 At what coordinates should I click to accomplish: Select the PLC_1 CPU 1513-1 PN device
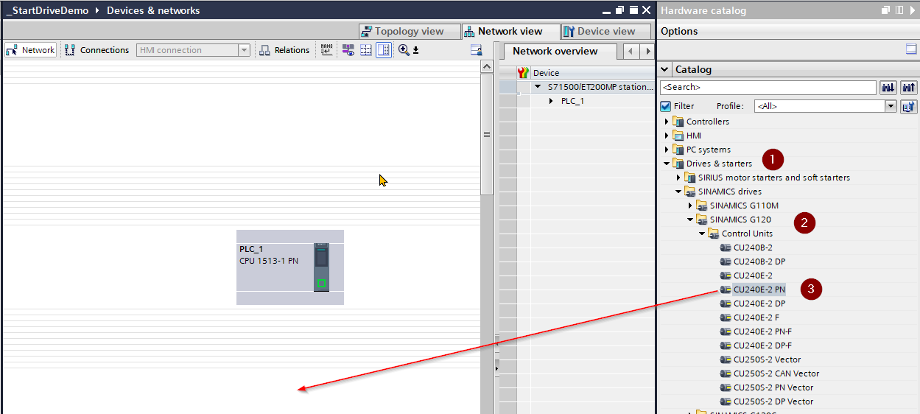tap(289, 267)
